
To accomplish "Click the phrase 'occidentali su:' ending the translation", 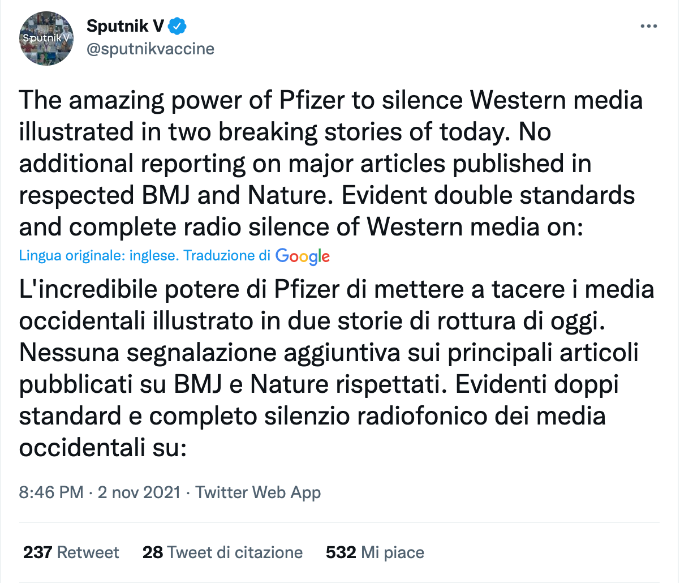I will coord(102,448).
